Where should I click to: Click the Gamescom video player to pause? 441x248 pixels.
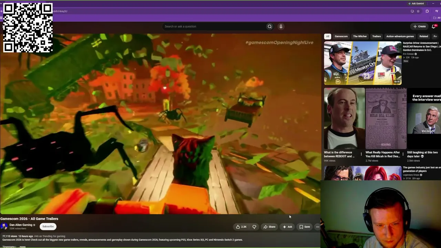point(160,124)
